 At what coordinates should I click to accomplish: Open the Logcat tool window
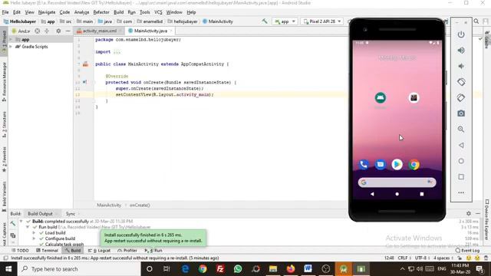pos(99,251)
